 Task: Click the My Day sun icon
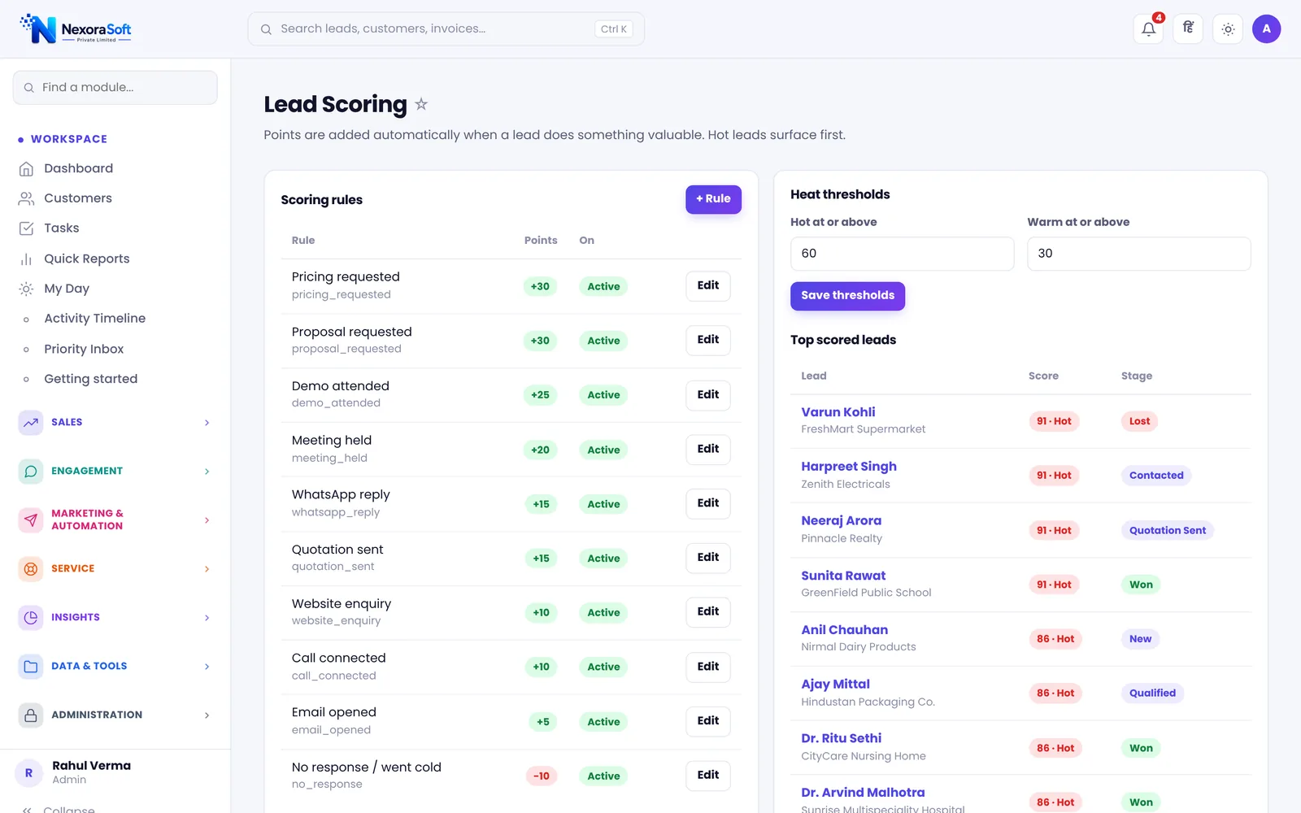tap(26, 289)
